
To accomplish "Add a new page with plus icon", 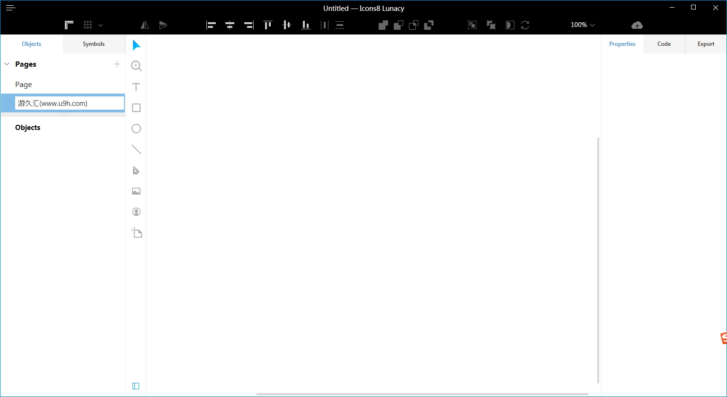I will click(x=117, y=64).
